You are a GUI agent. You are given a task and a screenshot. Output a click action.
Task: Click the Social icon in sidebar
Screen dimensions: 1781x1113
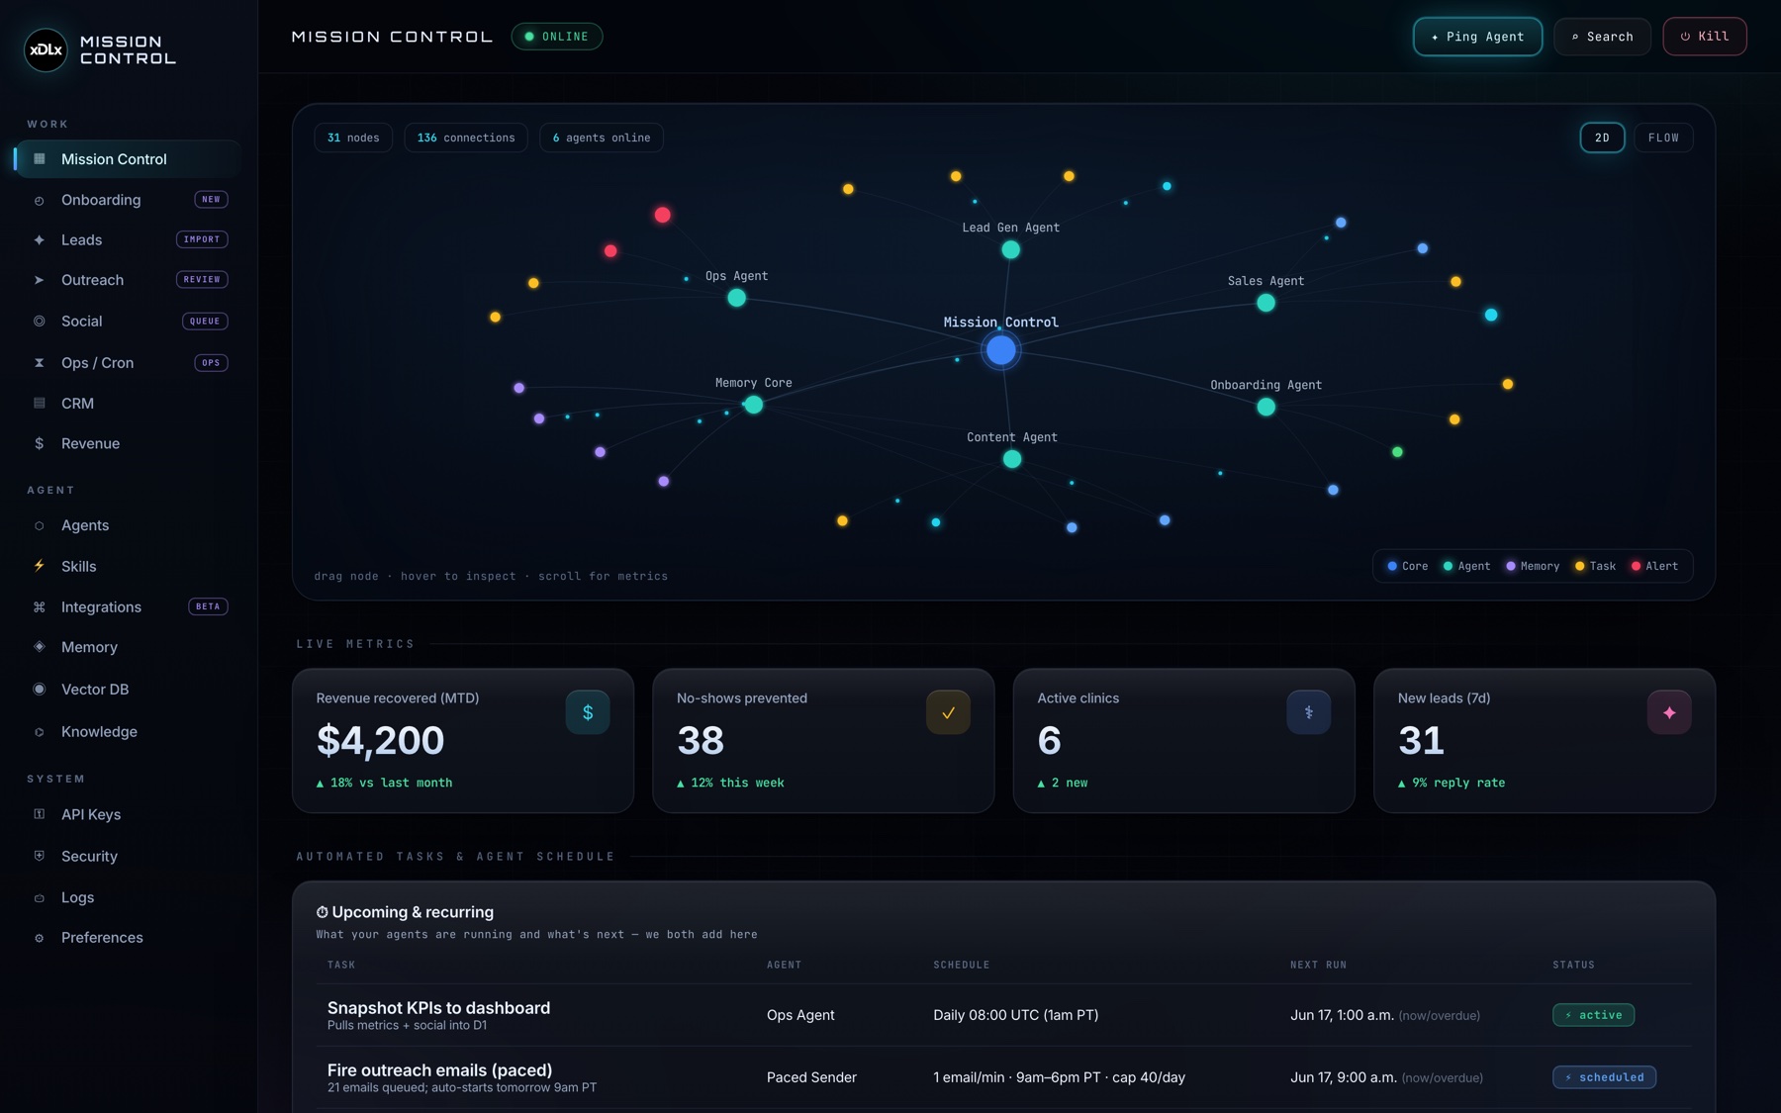(x=40, y=321)
